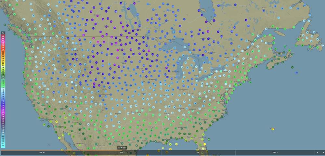Click the 12:00 EET time indicator
Screen dimensions: 325x156
(x=122, y=148)
